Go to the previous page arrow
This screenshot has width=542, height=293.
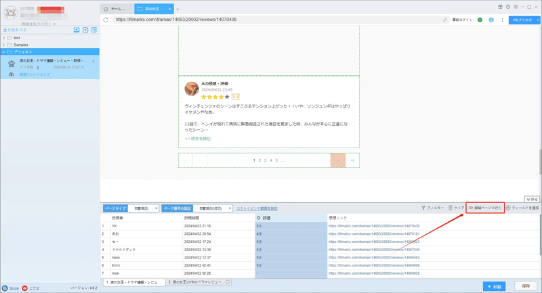pos(200,160)
